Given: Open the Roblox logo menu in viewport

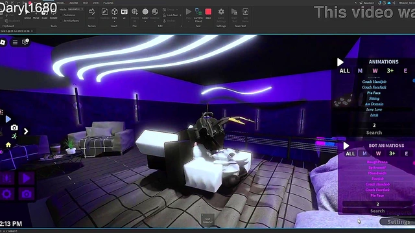Looking at the screenshot, I should (x=3, y=42).
